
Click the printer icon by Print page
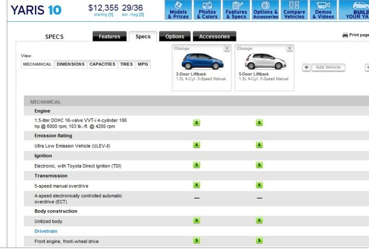pos(345,35)
